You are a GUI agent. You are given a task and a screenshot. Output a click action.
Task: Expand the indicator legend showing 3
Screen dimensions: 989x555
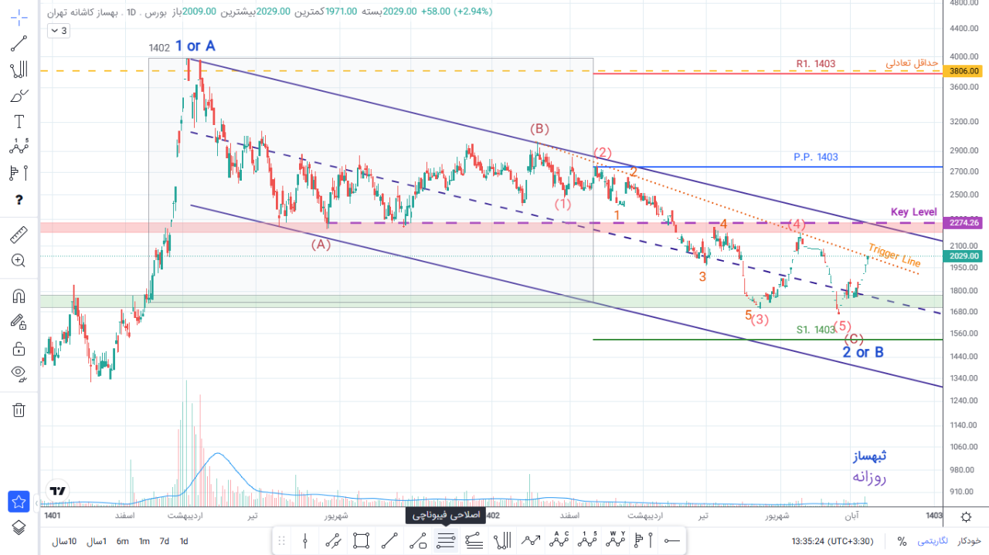tap(58, 31)
